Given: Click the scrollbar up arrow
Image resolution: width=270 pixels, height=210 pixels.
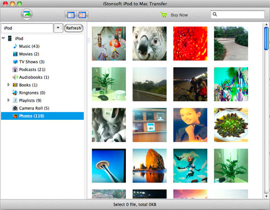Looking at the screenshot, I should (266, 24).
